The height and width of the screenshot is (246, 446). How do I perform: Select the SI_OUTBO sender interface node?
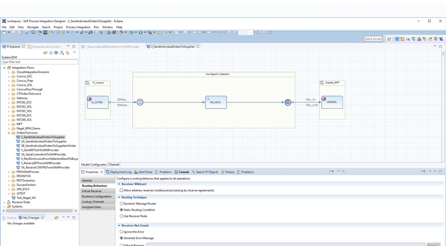click(98, 102)
